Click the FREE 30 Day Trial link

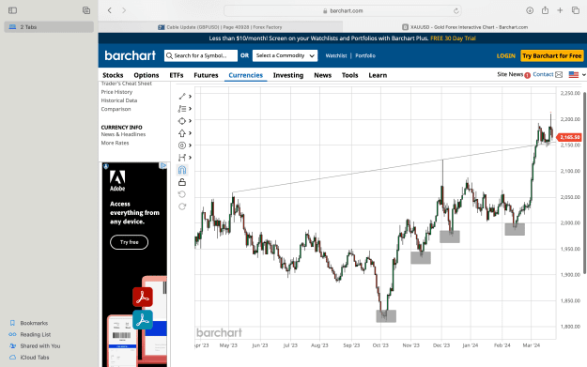pyautogui.click(x=453, y=38)
